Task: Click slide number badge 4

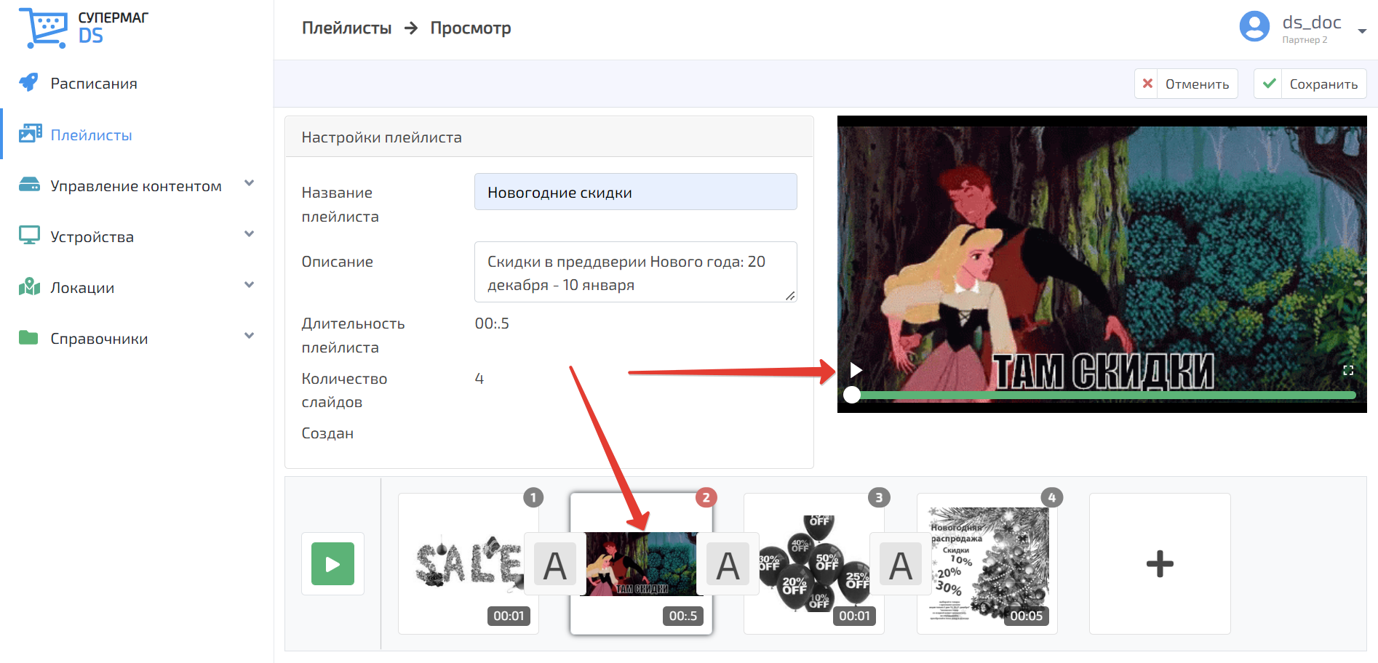Action: pos(1052,497)
